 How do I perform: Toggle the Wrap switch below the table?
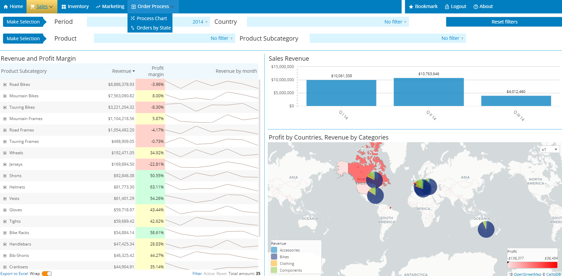click(47, 274)
